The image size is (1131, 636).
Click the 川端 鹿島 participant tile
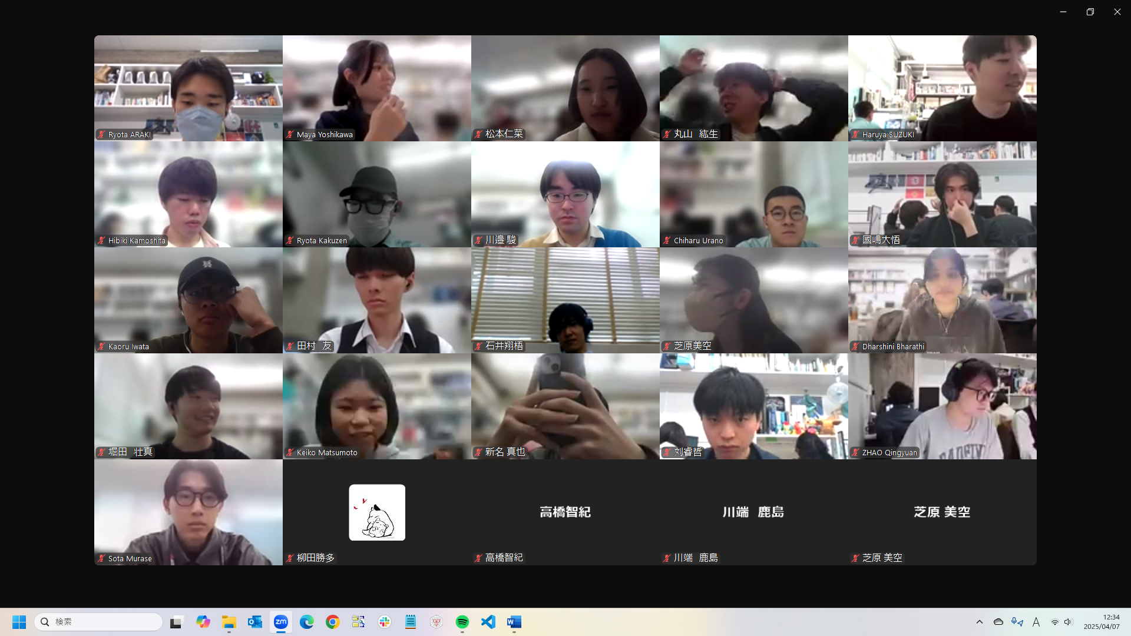click(x=753, y=512)
